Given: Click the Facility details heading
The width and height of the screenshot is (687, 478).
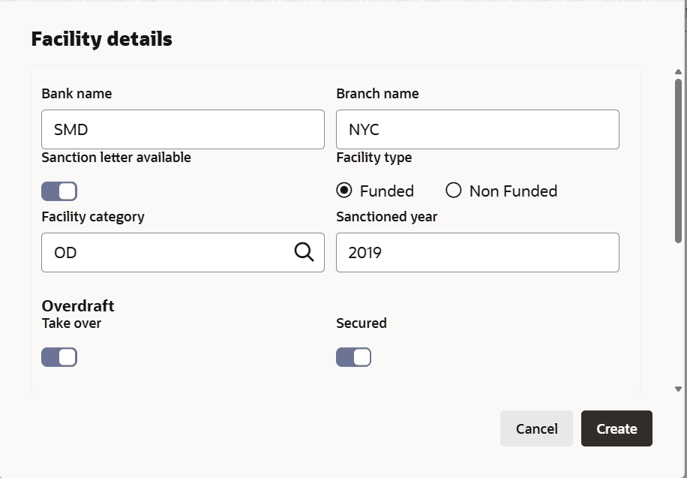Looking at the screenshot, I should 101,39.
